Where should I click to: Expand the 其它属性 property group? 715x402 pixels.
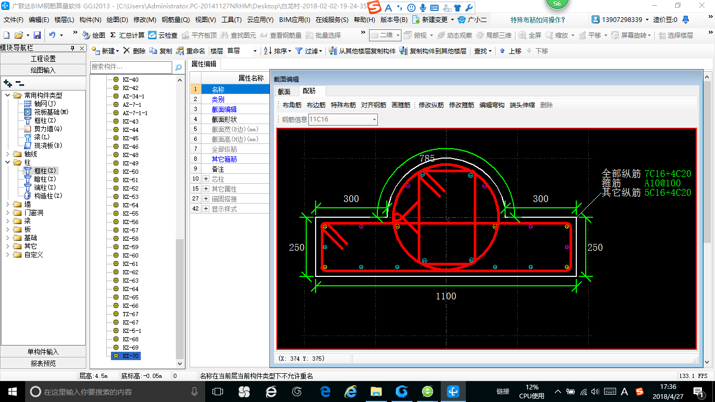pyautogui.click(x=205, y=189)
